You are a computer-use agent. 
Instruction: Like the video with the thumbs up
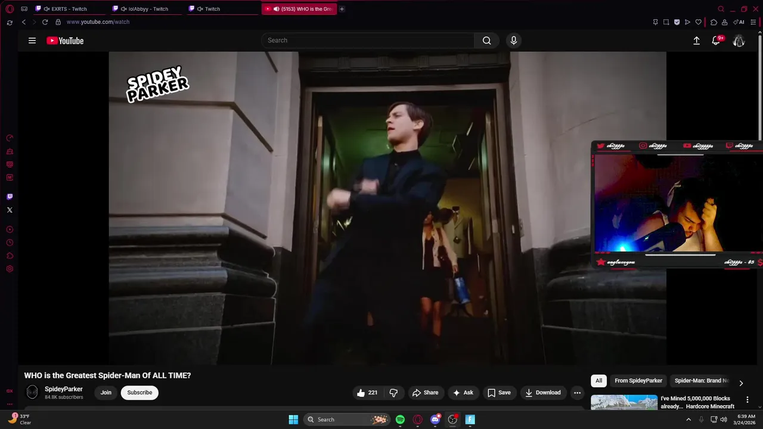(367, 393)
